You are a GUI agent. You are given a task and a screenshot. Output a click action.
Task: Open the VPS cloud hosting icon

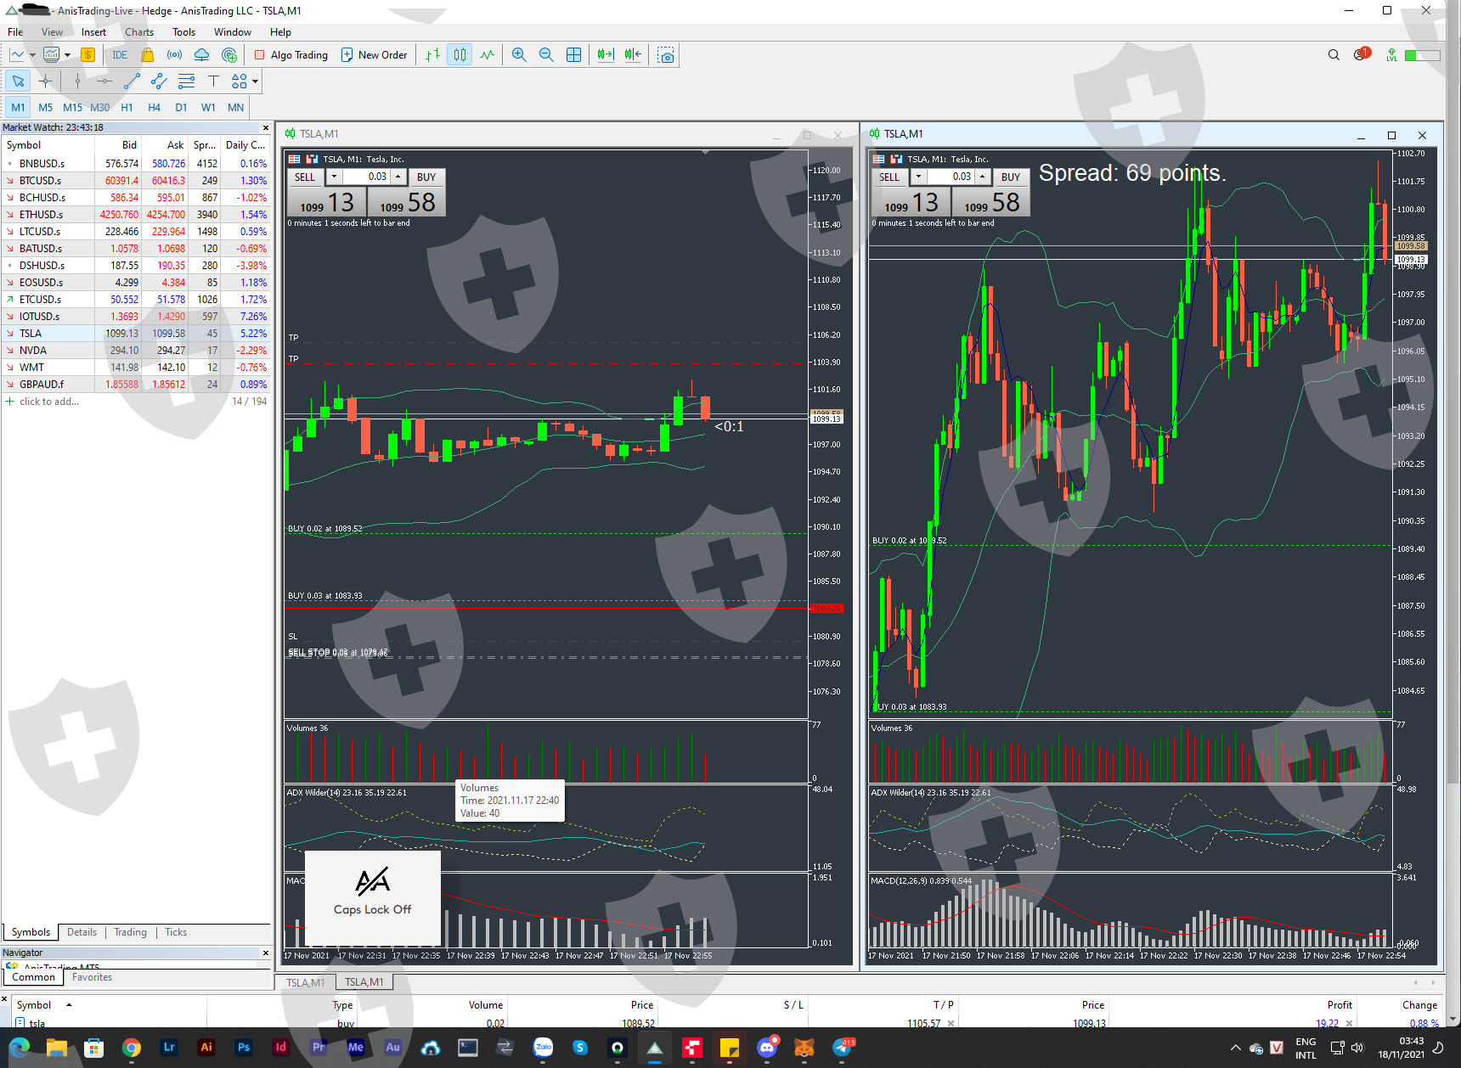pyautogui.click(x=201, y=55)
